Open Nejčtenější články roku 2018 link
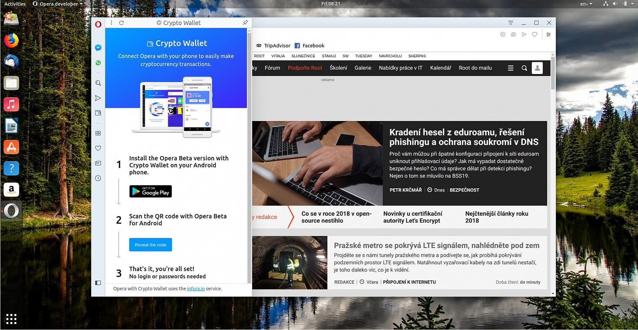The image size is (638, 330). [496, 217]
